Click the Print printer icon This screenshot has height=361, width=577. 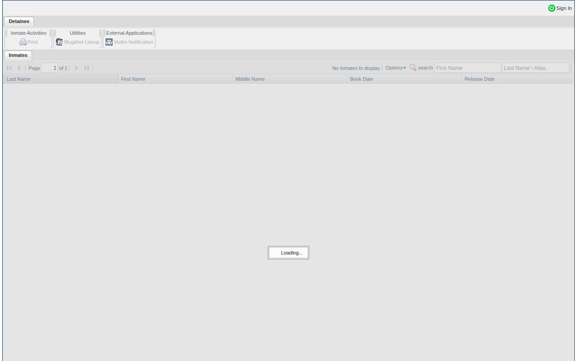point(23,42)
